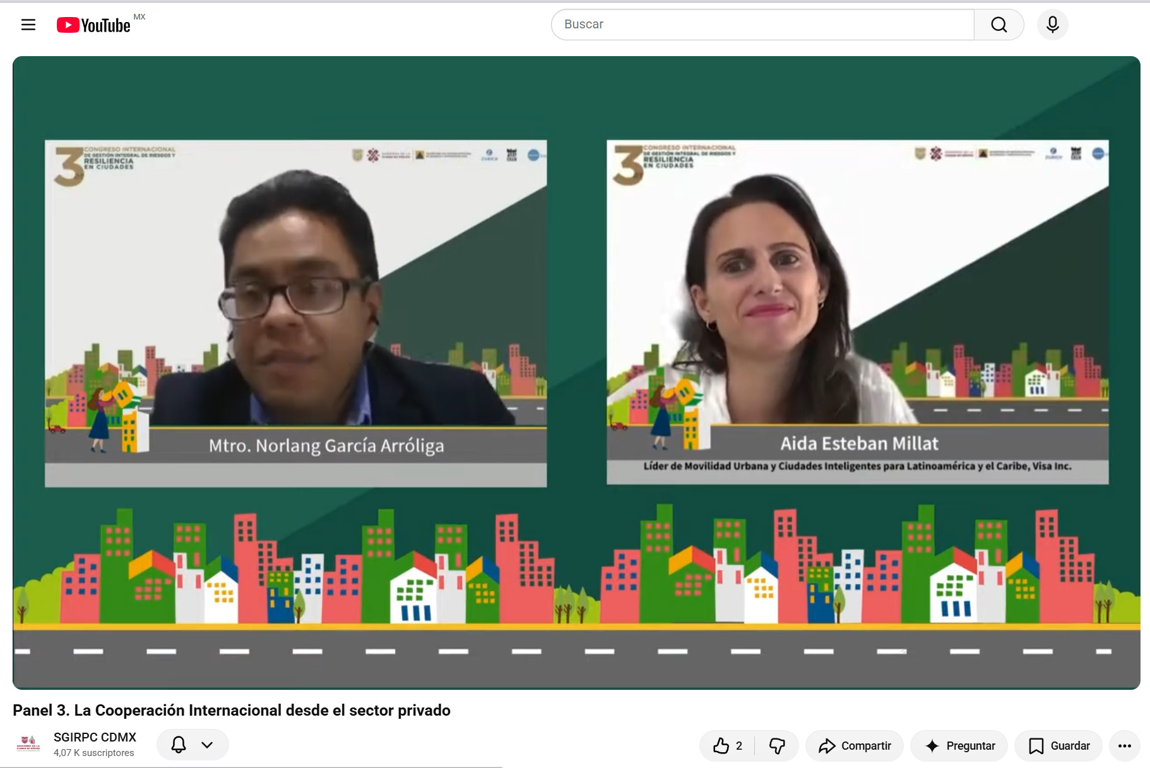Start voice search with the microphone

click(x=1052, y=25)
